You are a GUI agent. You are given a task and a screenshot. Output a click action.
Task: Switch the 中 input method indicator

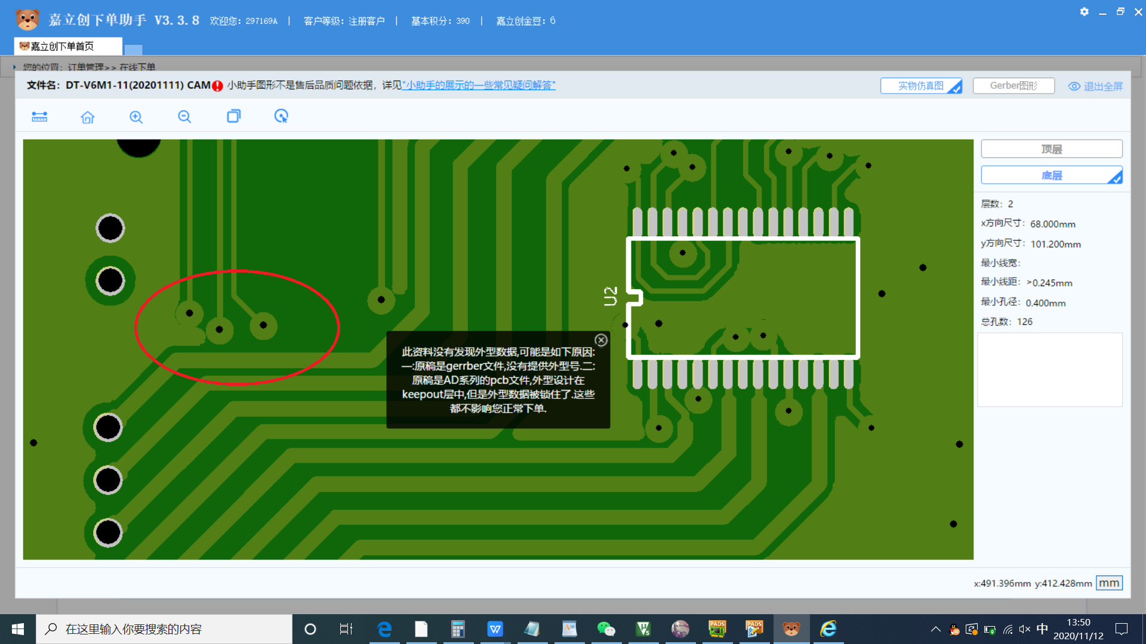(x=1042, y=629)
